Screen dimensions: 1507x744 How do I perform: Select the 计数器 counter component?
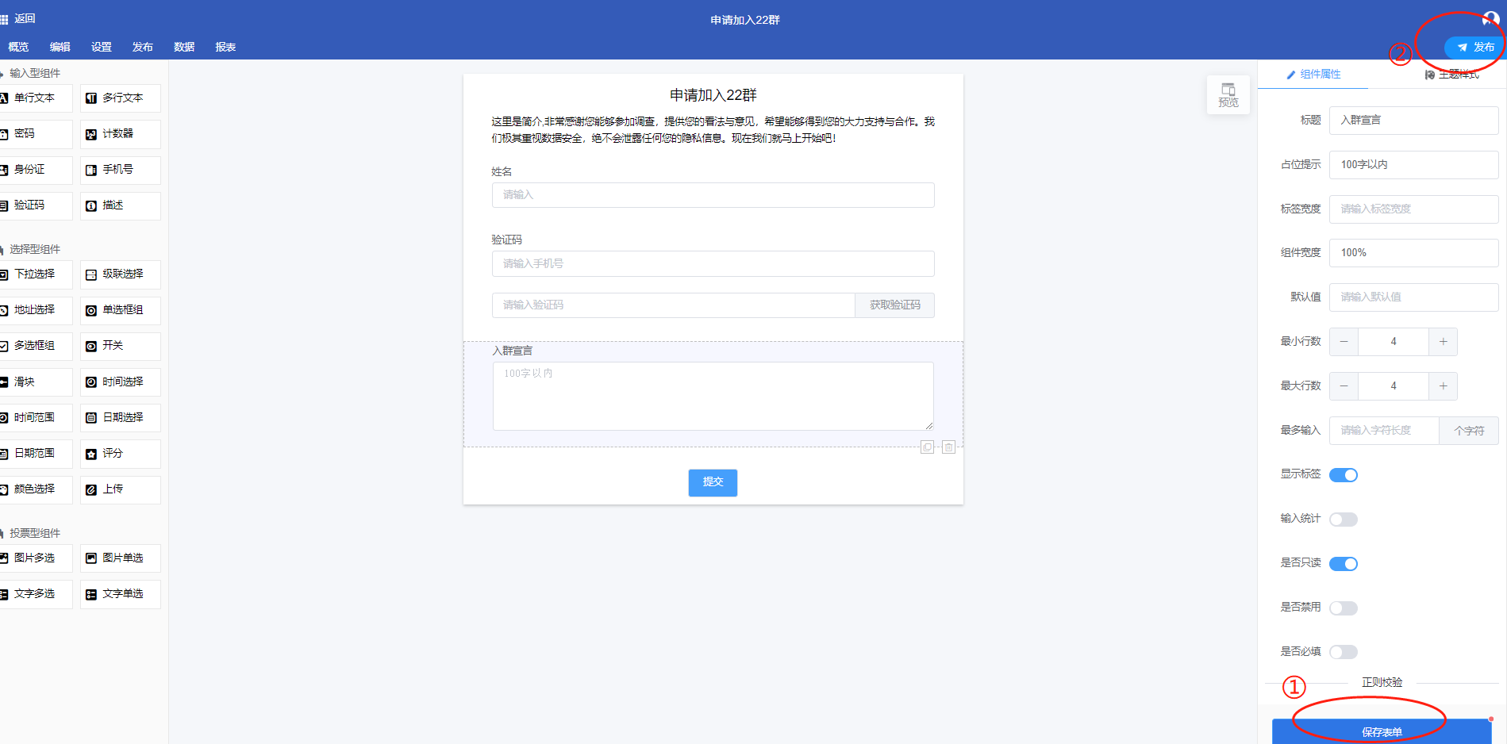coord(120,134)
